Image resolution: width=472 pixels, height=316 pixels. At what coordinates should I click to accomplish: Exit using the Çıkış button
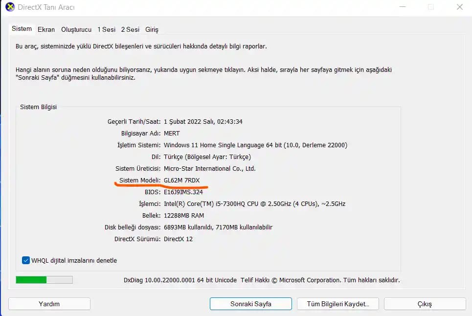point(425,303)
